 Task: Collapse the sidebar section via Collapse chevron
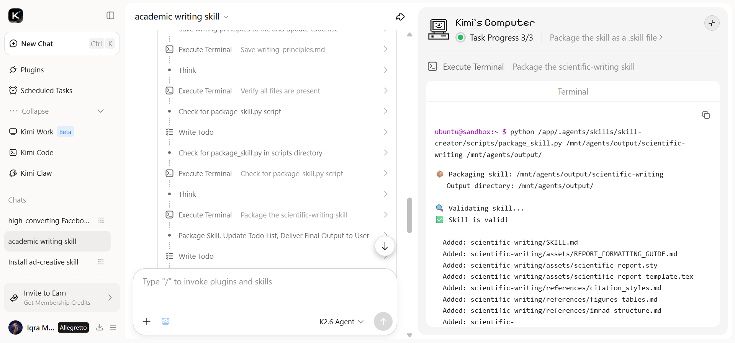101,111
